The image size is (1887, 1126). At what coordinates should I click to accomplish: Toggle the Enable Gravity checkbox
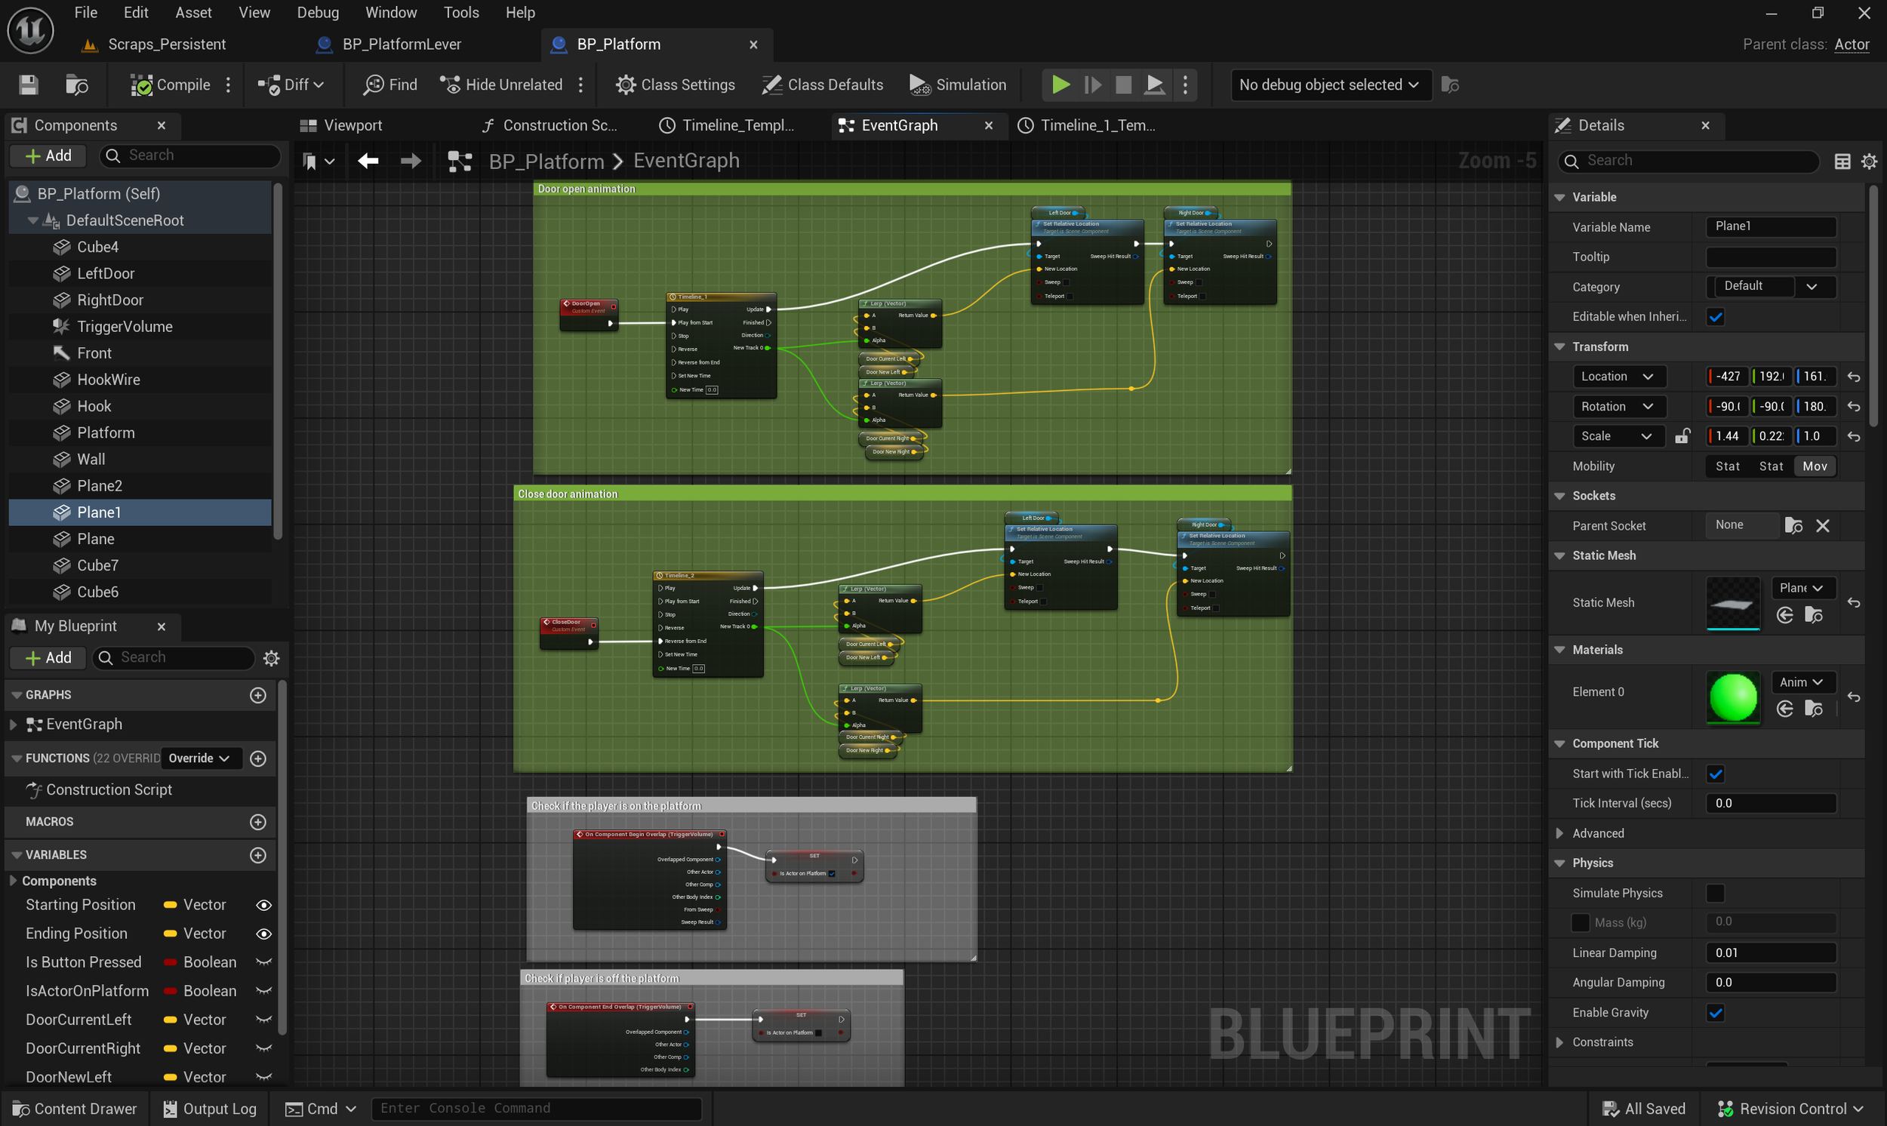[x=1715, y=1013]
